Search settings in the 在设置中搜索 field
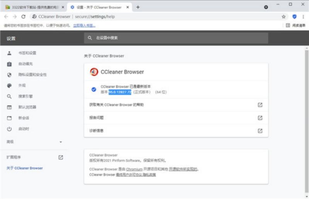Screen dimensions: 309x199 coord(176,38)
